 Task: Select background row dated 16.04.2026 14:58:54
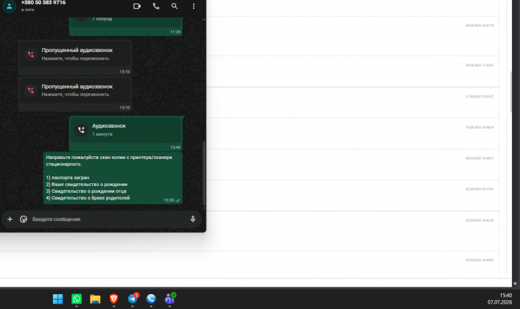tap(353, 134)
